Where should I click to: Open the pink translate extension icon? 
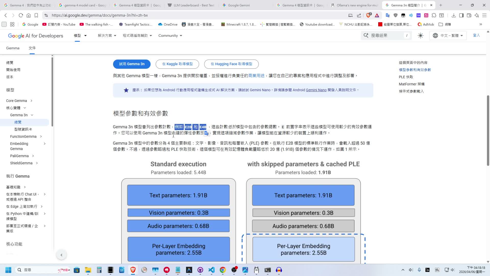click(426, 15)
